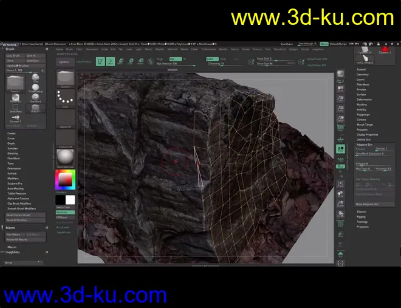The width and height of the screenshot is (401, 308).
Task: Expand the Geometry section
Action: 363,75
